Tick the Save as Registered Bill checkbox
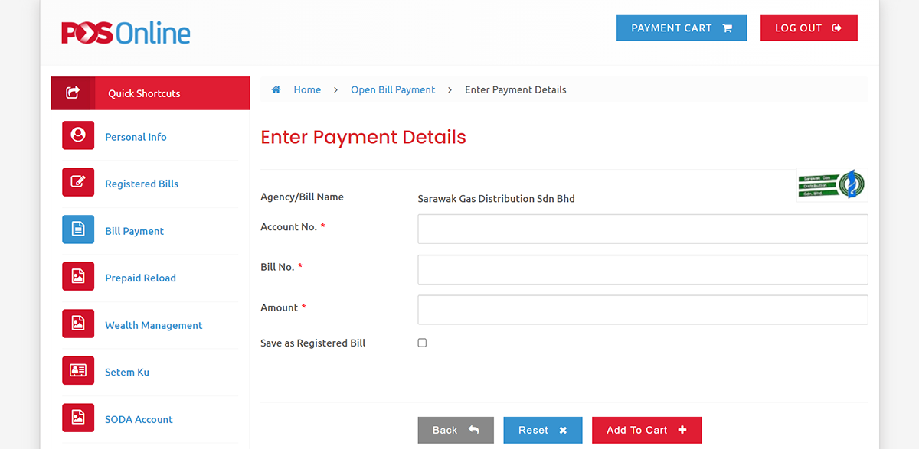 click(x=422, y=343)
